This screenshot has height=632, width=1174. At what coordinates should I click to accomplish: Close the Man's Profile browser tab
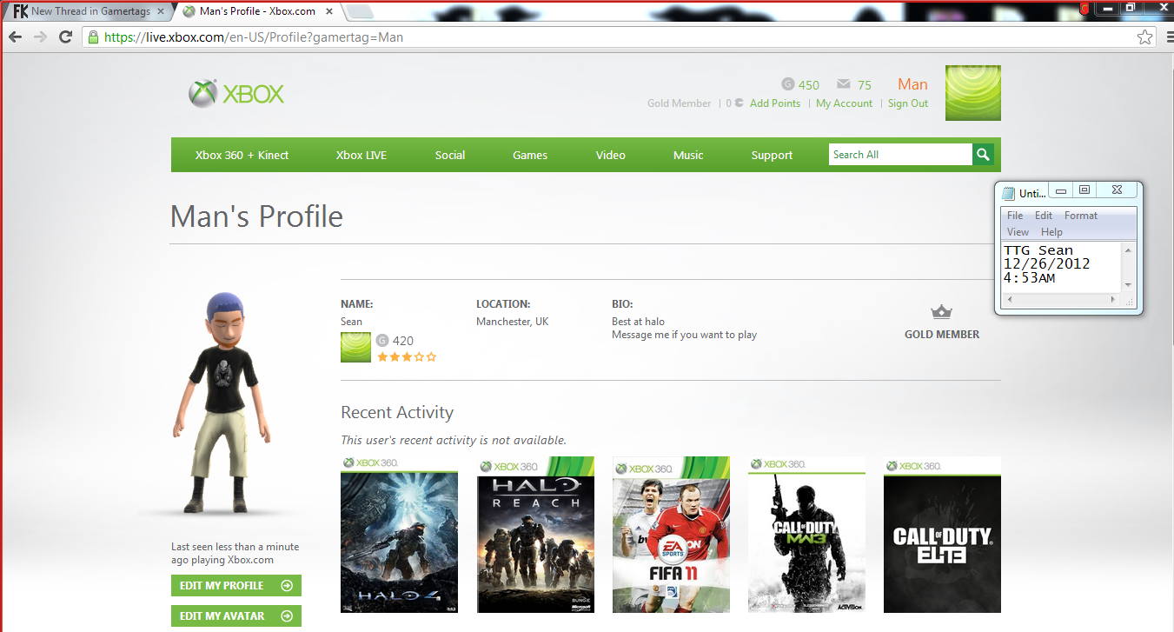(x=330, y=11)
